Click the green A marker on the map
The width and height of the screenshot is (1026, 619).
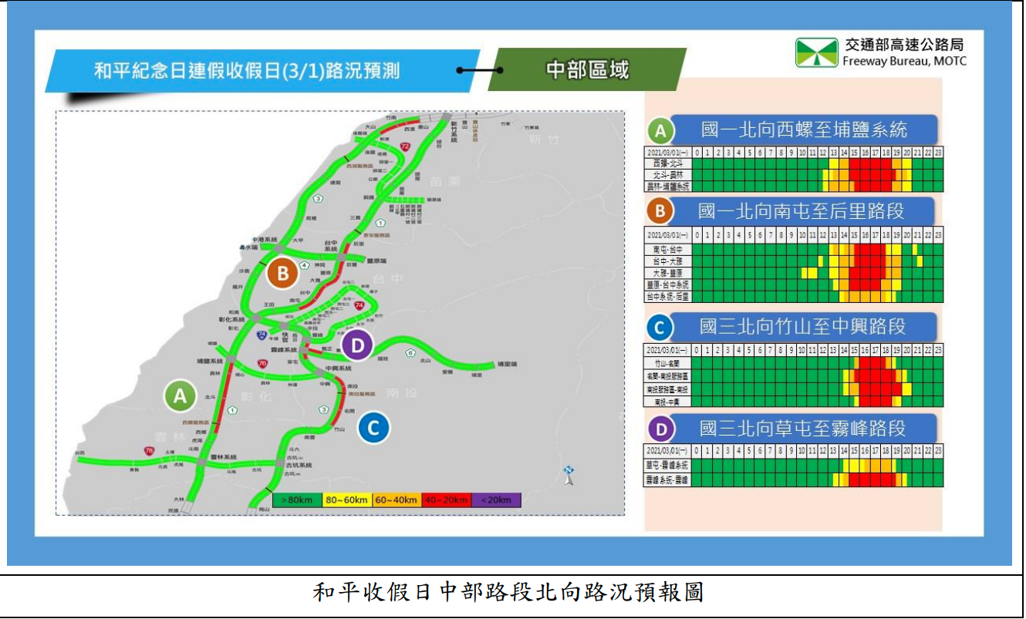[180, 396]
